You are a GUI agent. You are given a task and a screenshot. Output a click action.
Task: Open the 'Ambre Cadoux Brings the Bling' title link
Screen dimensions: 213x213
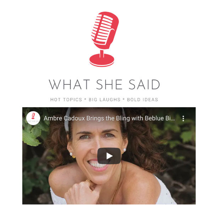click(x=109, y=118)
